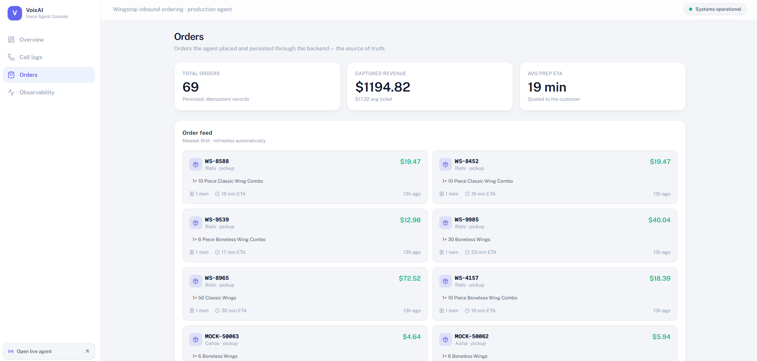Select the Orders menu item
Screen dimensions: 757x361
pyautogui.click(x=49, y=75)
